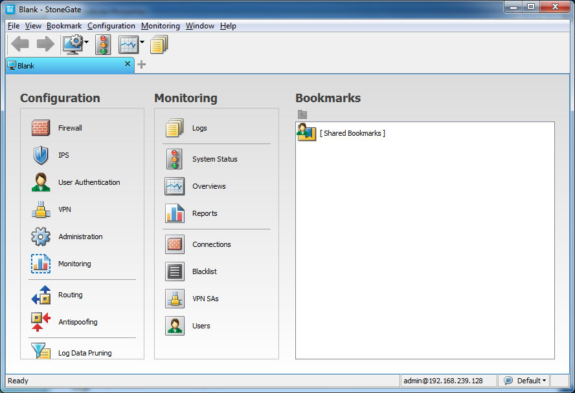Click the Overviews label
575x393 pixels.
click(x=209, y=186)
